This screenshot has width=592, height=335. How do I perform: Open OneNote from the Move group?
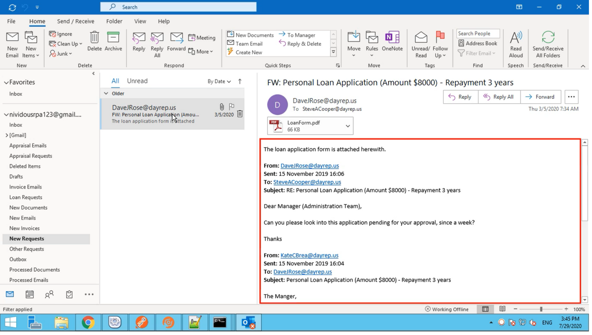tap(392, 41)
